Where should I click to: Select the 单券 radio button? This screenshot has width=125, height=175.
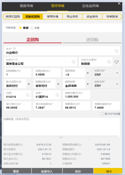pyautogui.click(x=20, y=28)
